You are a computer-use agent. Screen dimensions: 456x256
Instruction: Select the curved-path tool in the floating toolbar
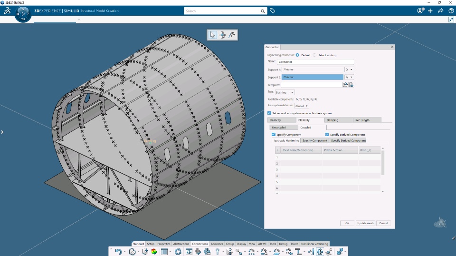click(x=232, y=35)
